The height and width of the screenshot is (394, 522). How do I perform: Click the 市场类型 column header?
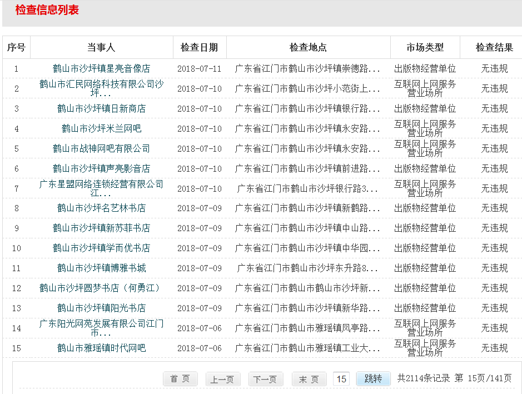pos(425,48)
